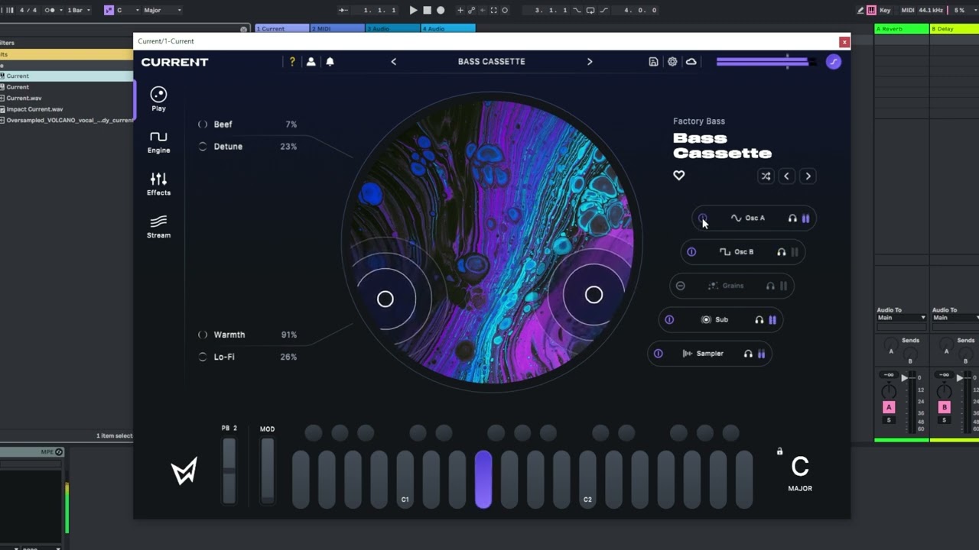Open the 1 Bar quantization dropdown
The image size is (979, 550).
click(79, 10)
